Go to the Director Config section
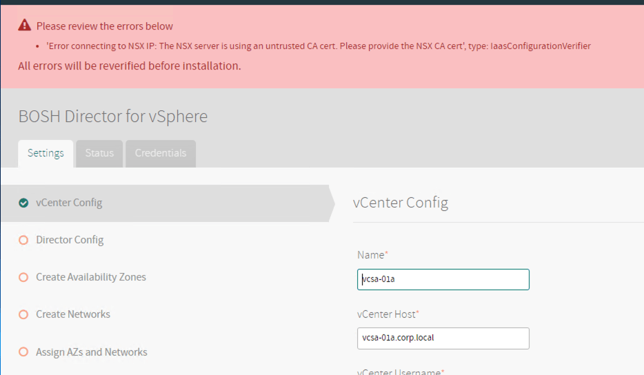The height and width of the screenshot is (375, 644). 70,240
